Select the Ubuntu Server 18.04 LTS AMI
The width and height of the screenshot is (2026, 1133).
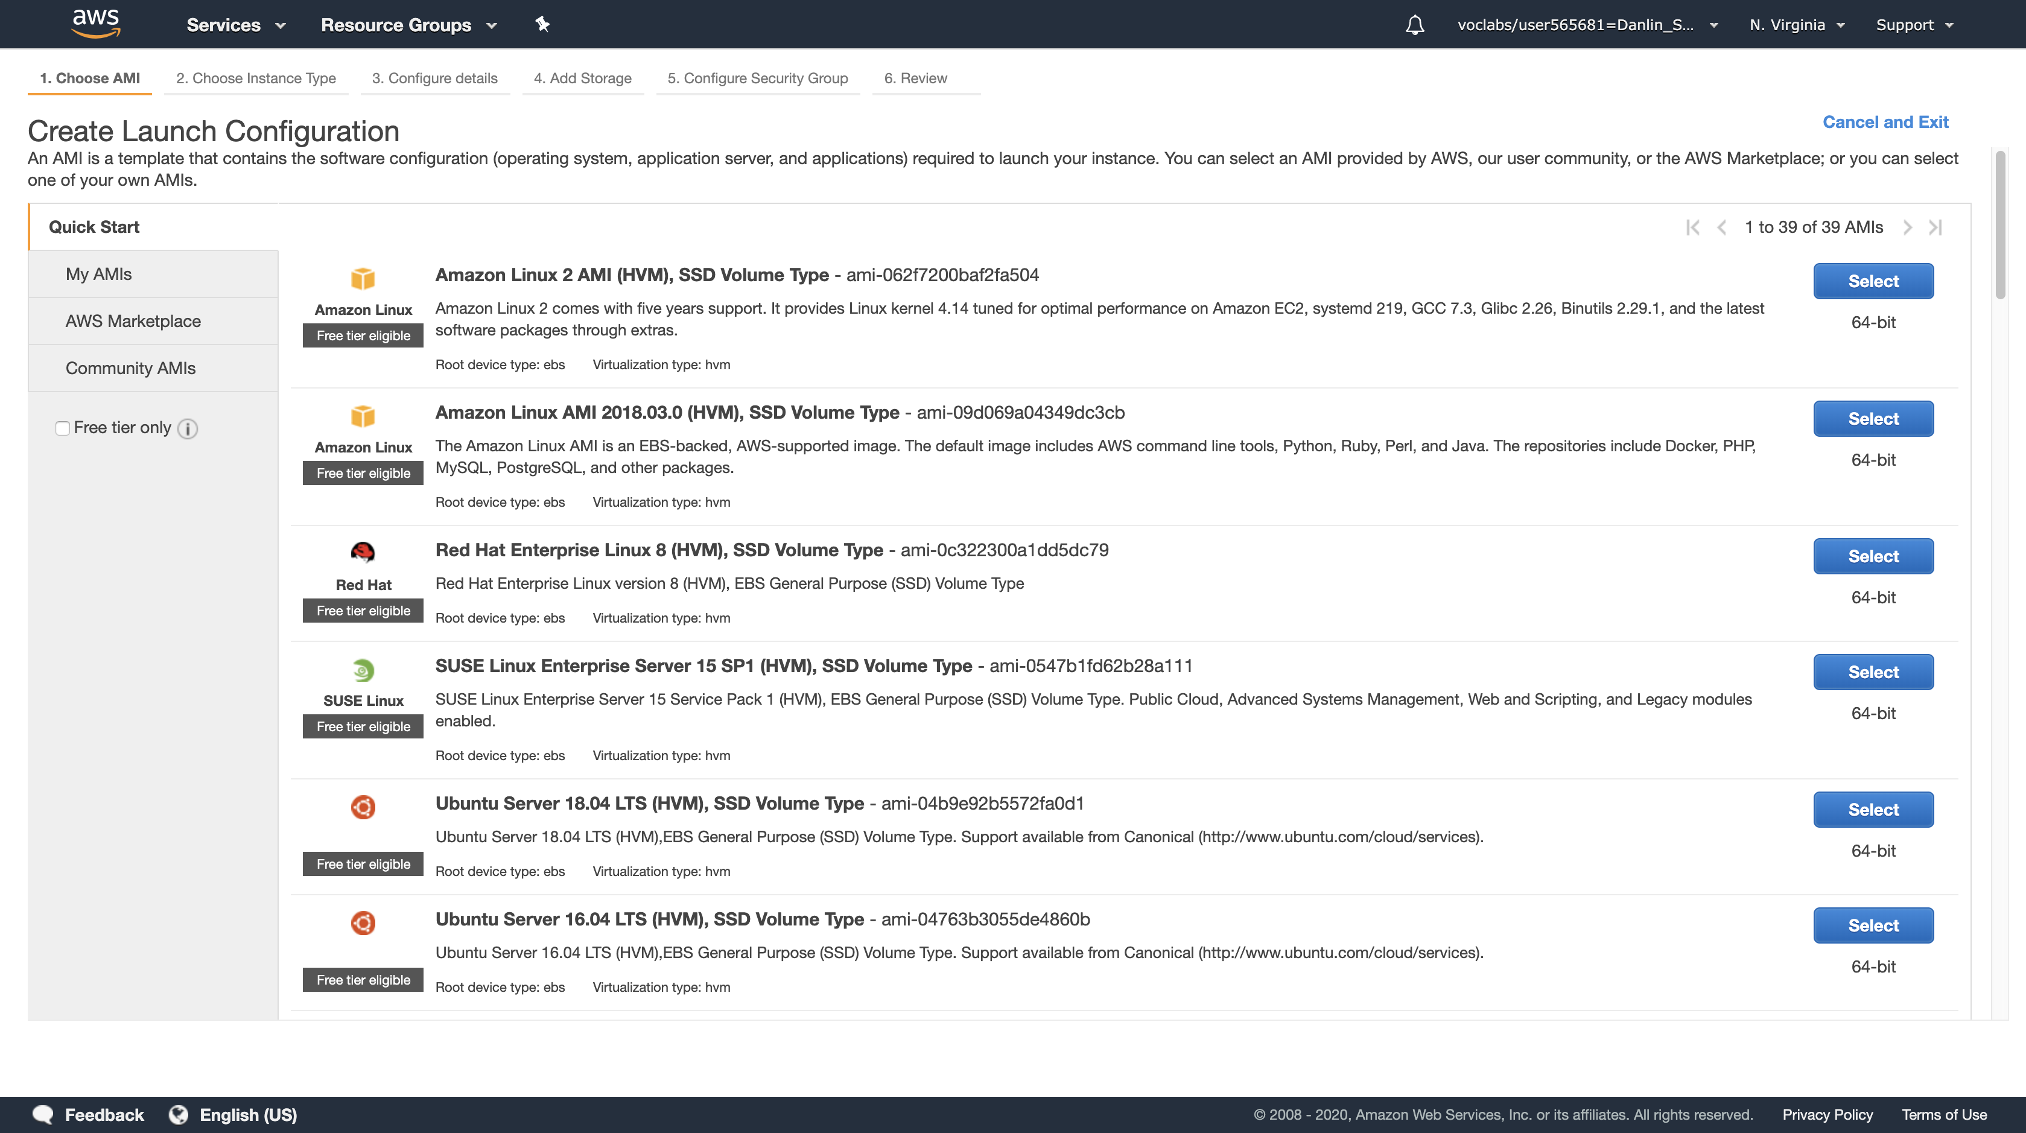pyautogui.click(x=1873, y=809)
